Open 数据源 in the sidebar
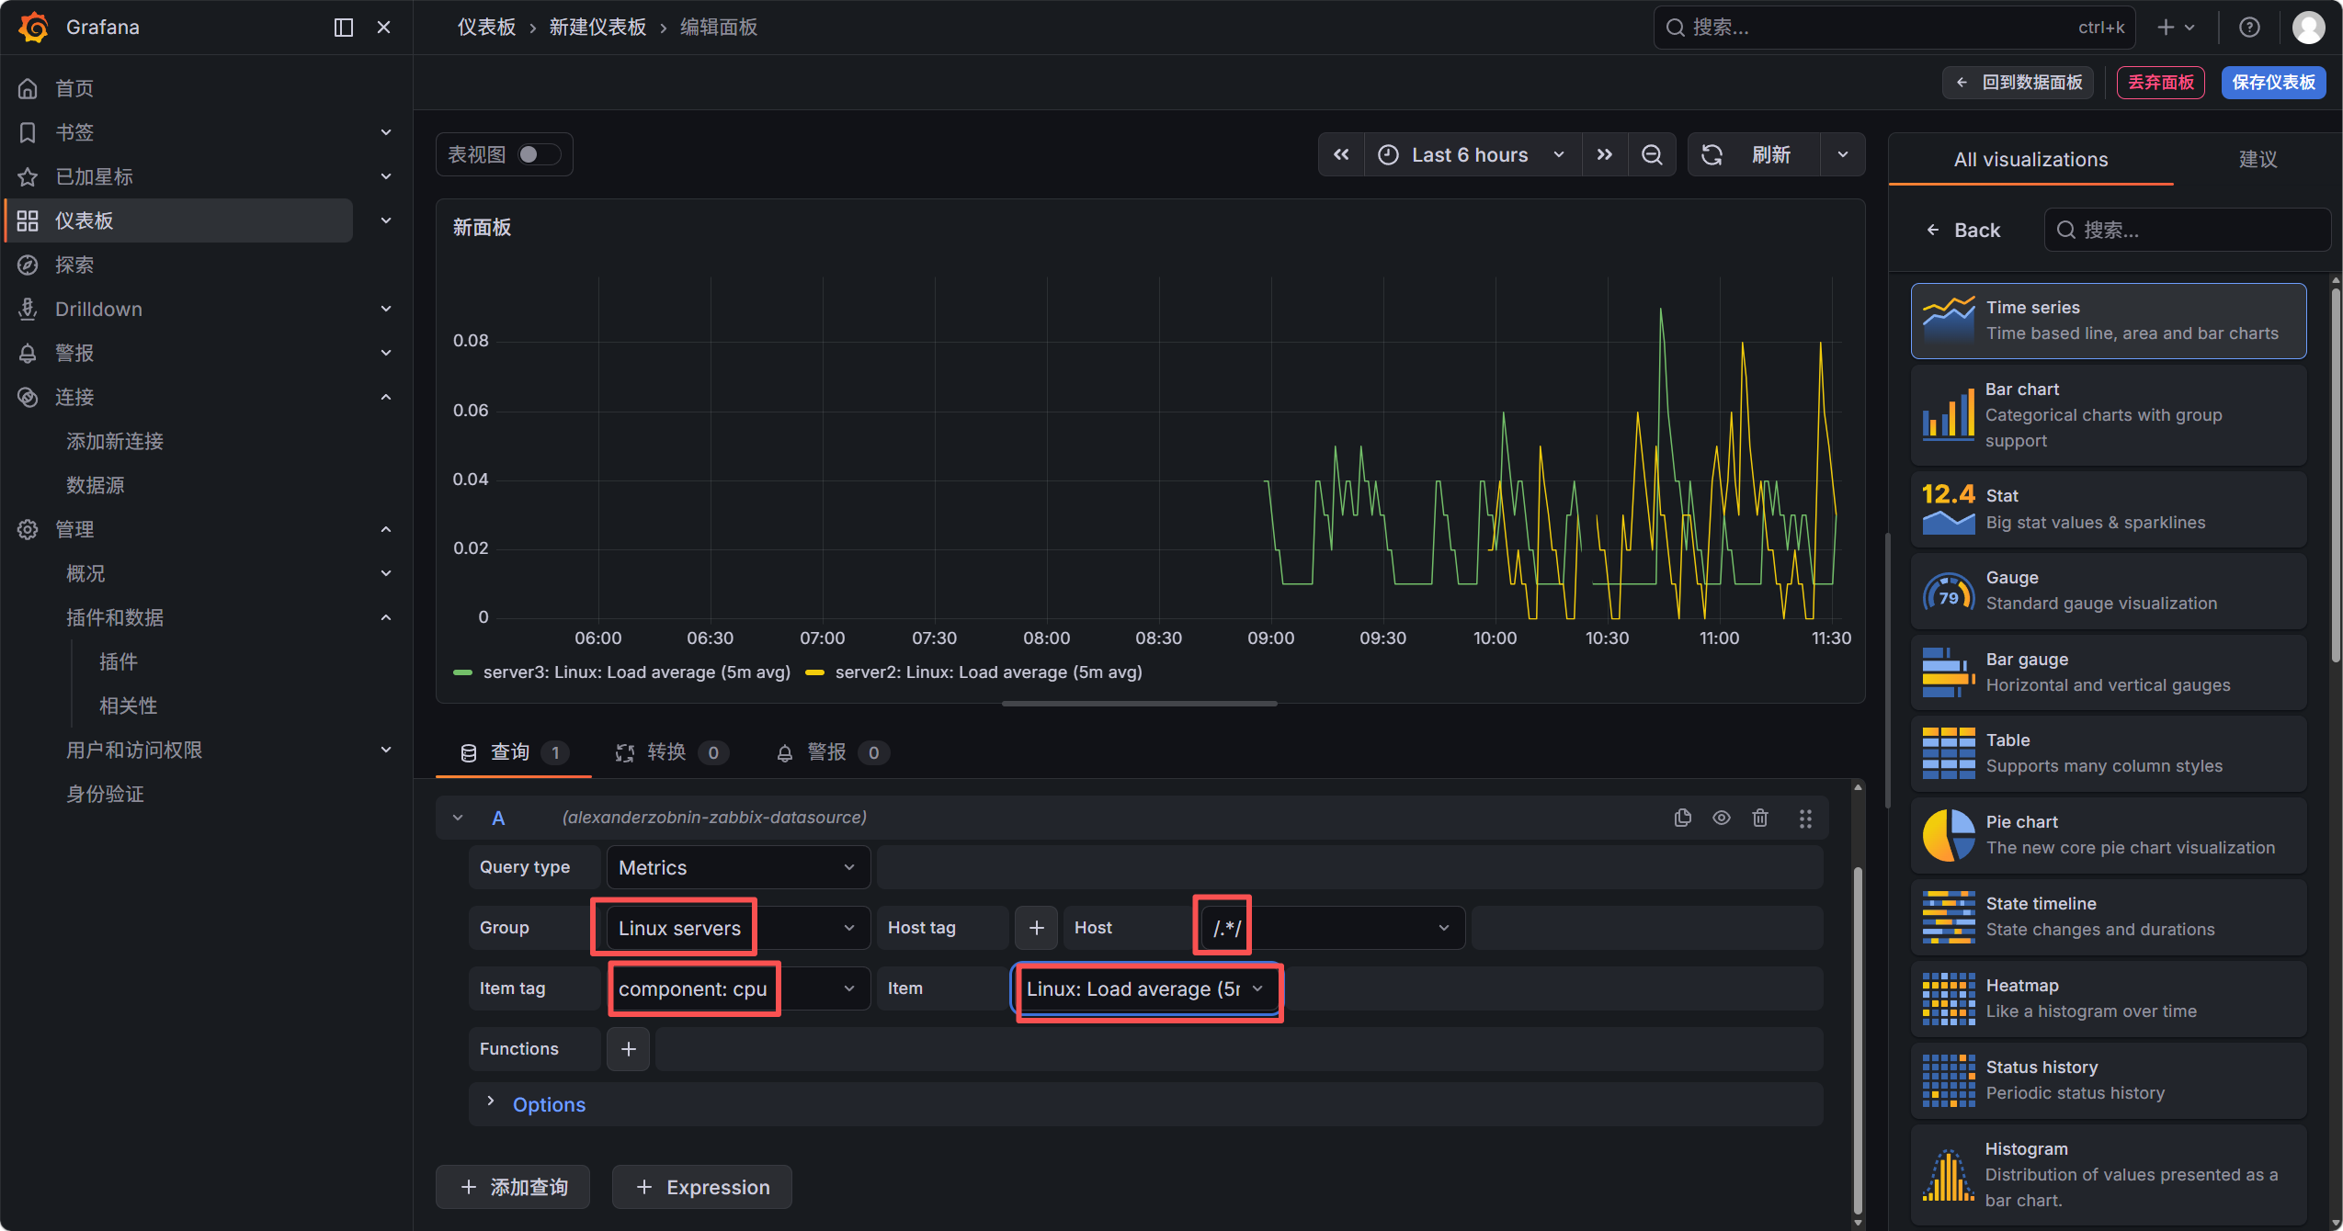Screen dimensions: 2343x1231 click(95, 485)
